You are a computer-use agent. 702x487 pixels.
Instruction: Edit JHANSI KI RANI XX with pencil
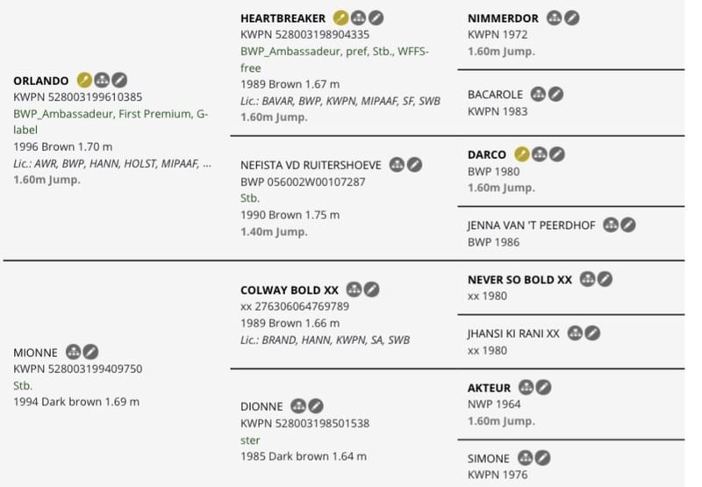click(x=592, y=333)
